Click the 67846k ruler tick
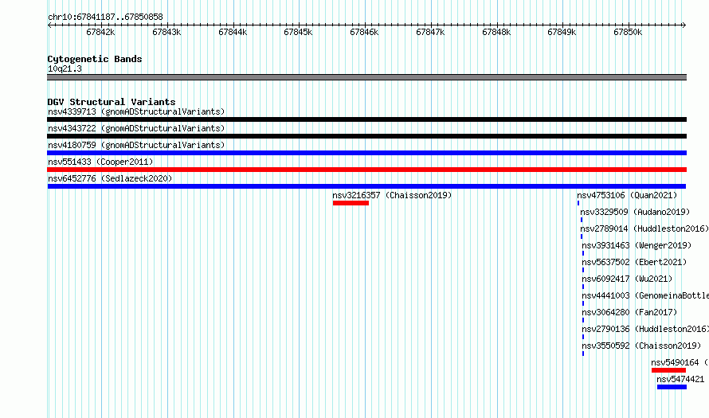The height and width of the screenshot is (418, 709). tap(364, 32)
